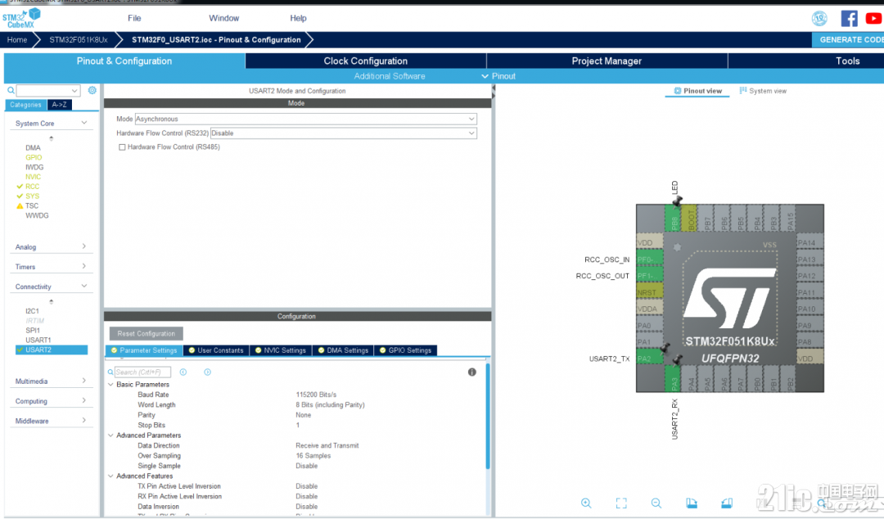Open the Window menu
The image size is (884, 519).
[x=223, y=18]
